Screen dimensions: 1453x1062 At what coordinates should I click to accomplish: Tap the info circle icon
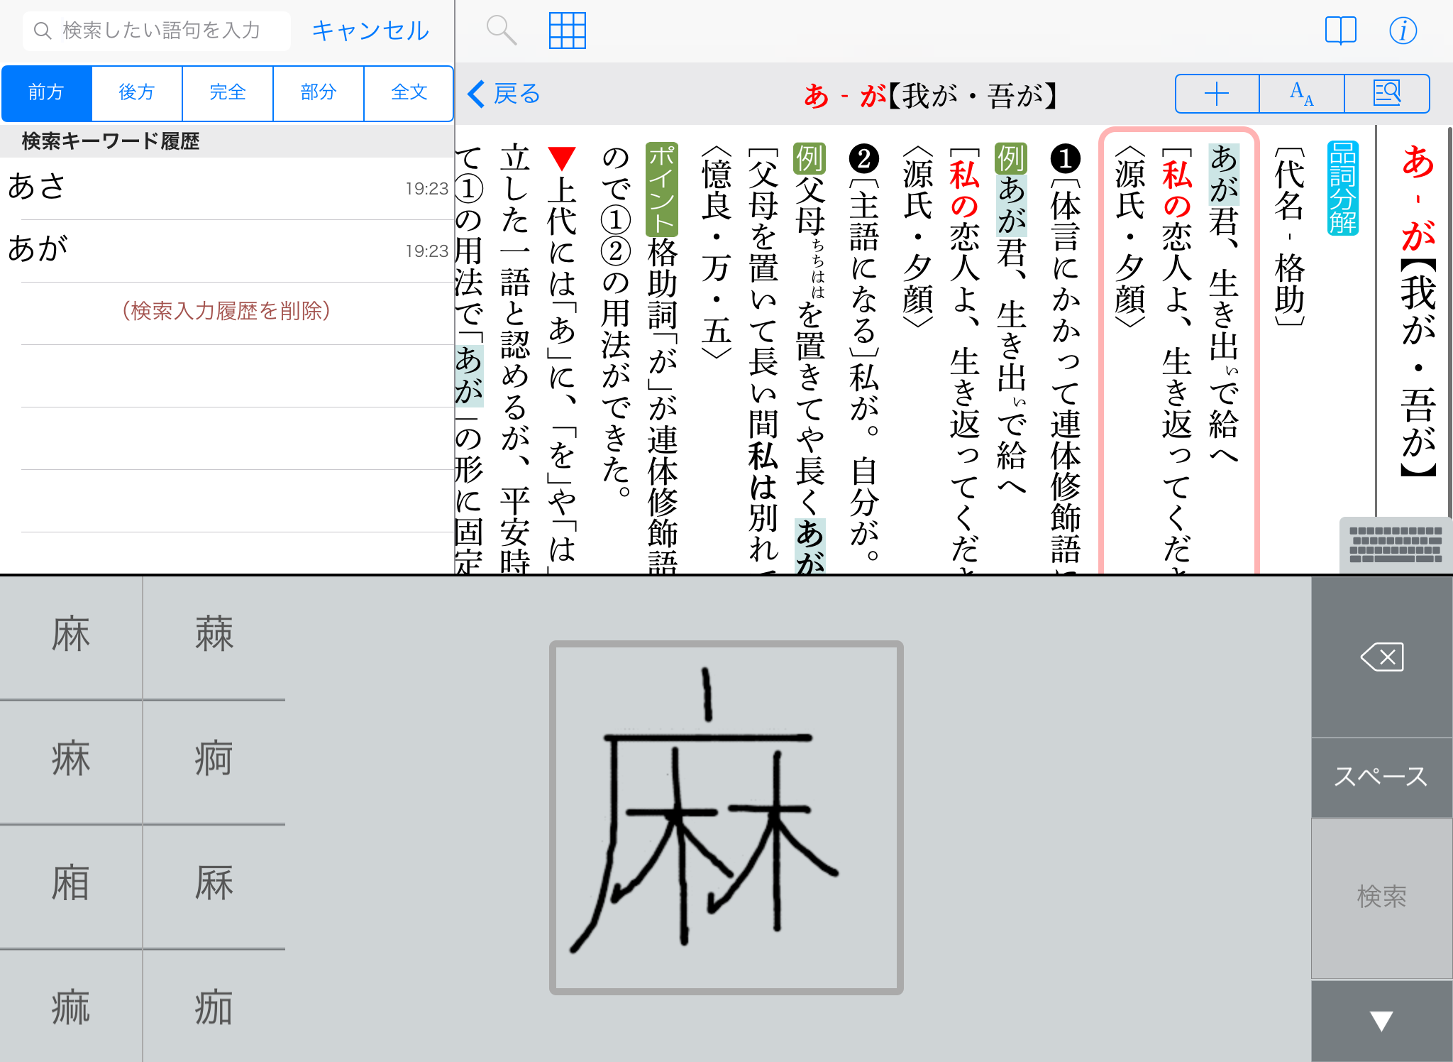tap(1403, 31)
